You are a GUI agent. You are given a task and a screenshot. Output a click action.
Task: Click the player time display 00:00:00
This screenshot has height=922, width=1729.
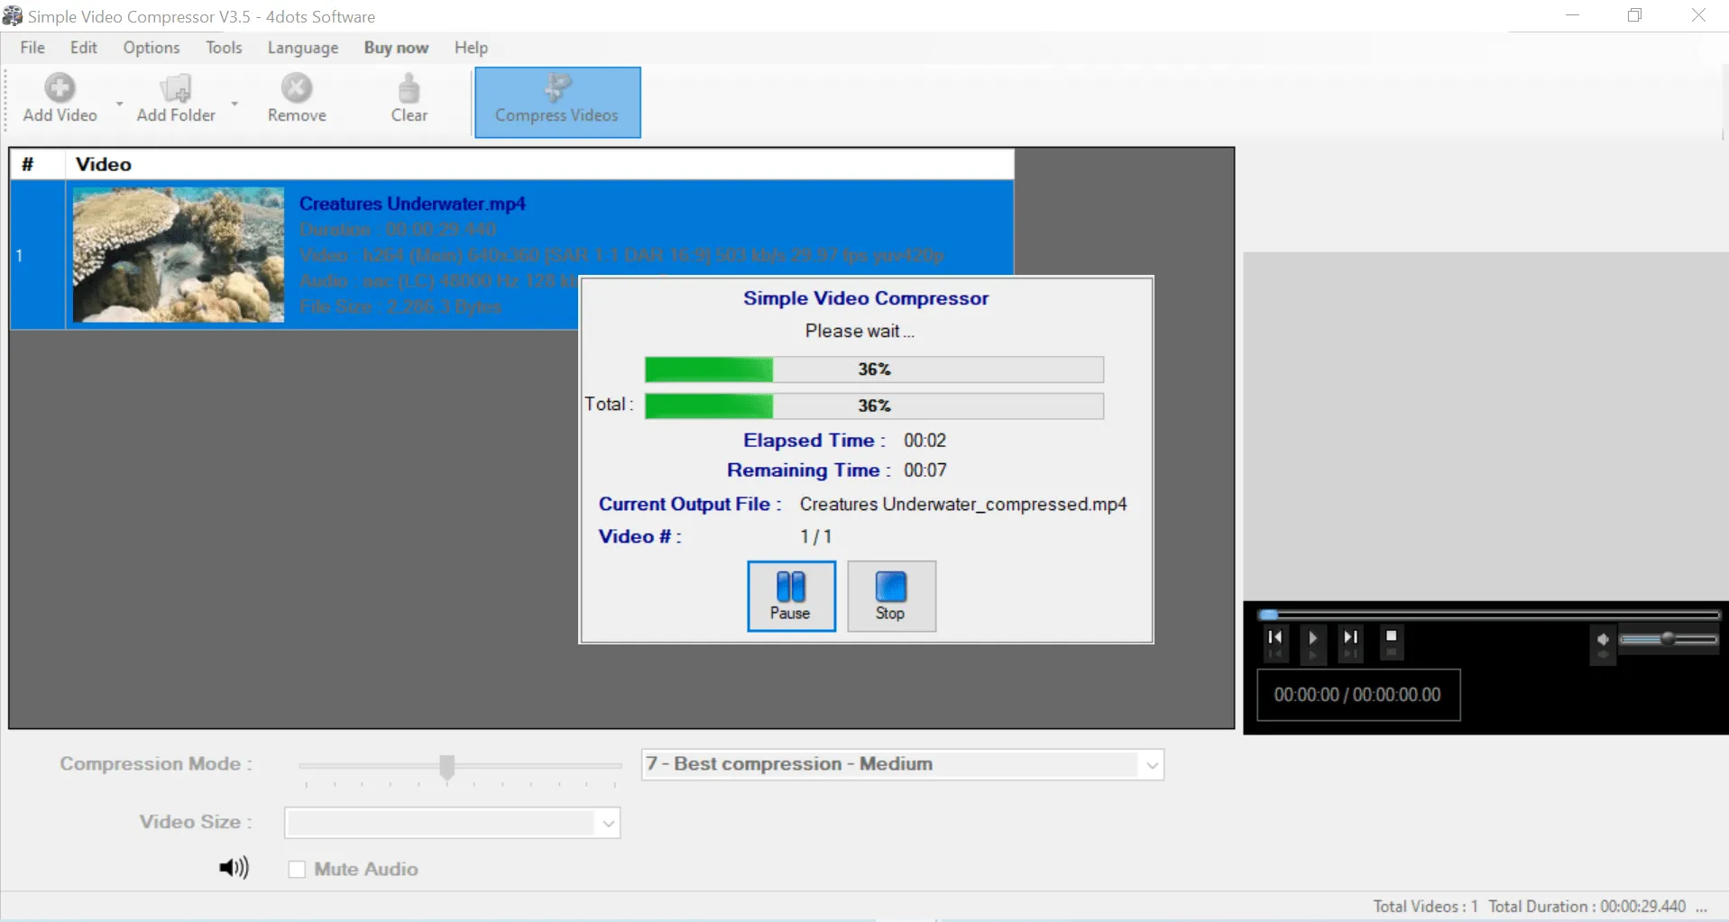1358,695
